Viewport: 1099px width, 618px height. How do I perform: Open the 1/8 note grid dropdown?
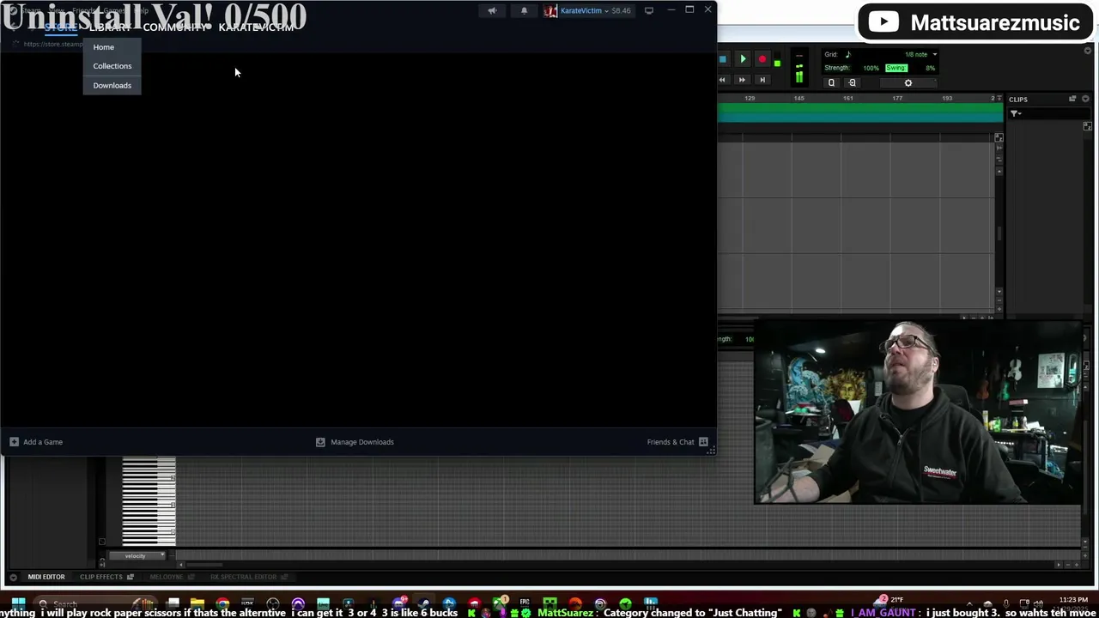point(920,54)
